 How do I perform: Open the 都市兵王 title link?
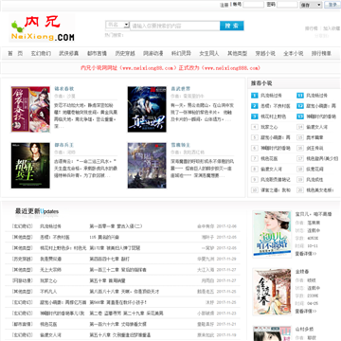pos(64,145)
